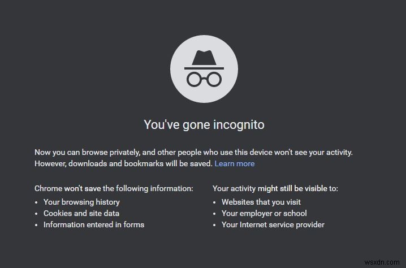Select the "Your browsing history" list item
This screenshot has height=268, width=406.
pyautogui.click(x=81, y=202)
